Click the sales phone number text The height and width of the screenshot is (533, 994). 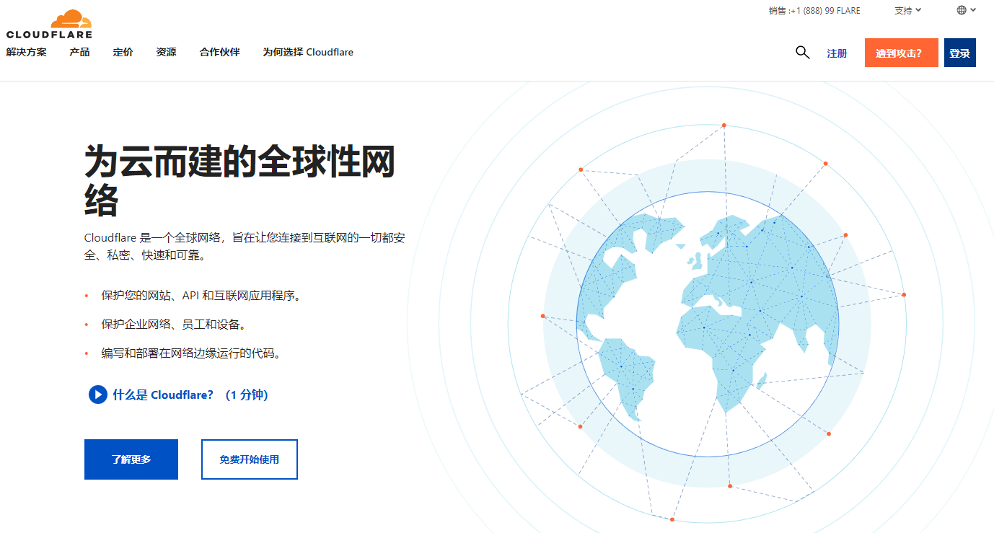814,10
